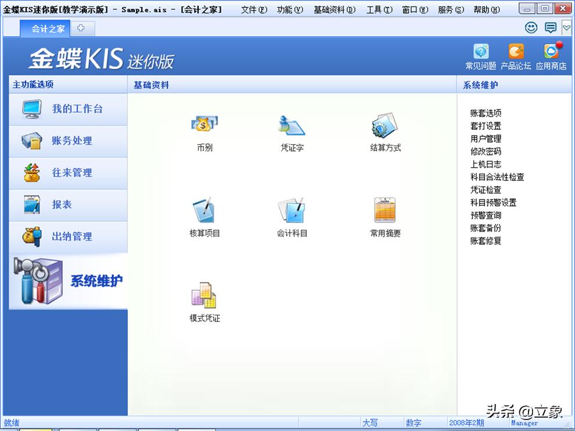Click the 修改密码 change password link
The image size is (575, 431).
(486, 151)
